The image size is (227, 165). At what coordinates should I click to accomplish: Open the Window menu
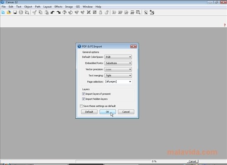[88, 7]
